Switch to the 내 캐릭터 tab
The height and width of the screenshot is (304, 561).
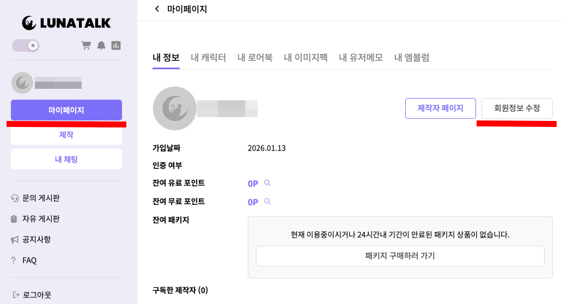208,58
